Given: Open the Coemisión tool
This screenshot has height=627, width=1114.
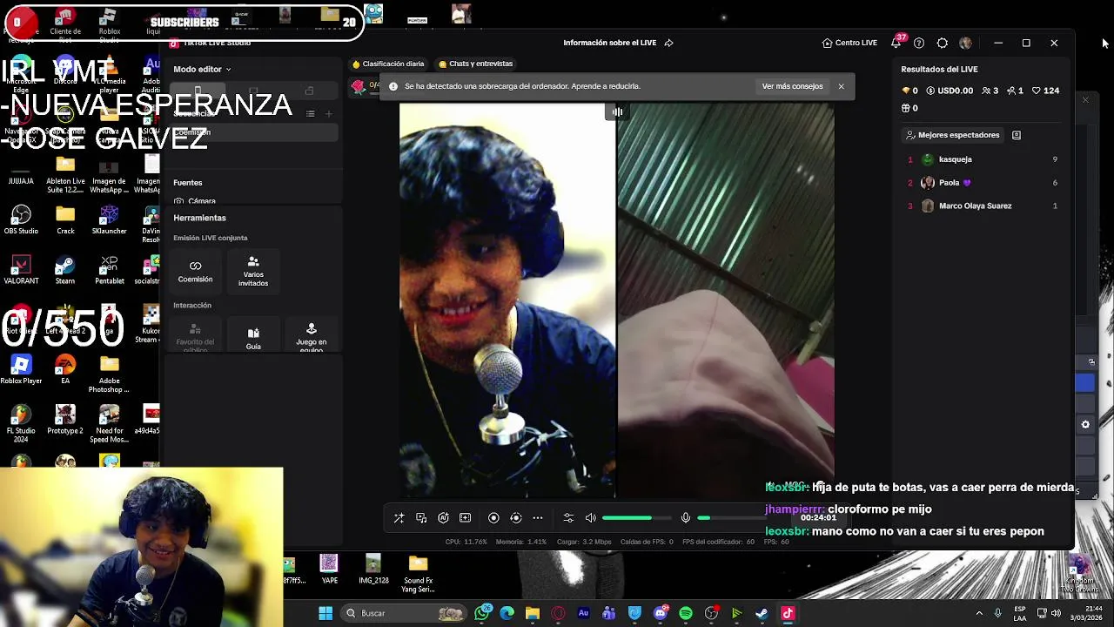Looking at the screenshot, I should tap(195, 272).
